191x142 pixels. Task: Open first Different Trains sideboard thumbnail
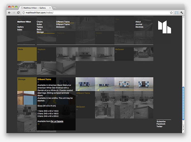pyautogui.click(x=85, y=84)
